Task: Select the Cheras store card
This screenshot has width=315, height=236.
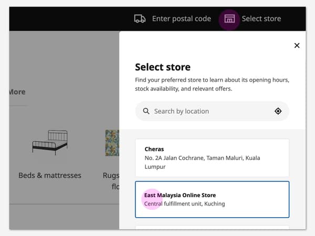Action: [x=212, y=158]
